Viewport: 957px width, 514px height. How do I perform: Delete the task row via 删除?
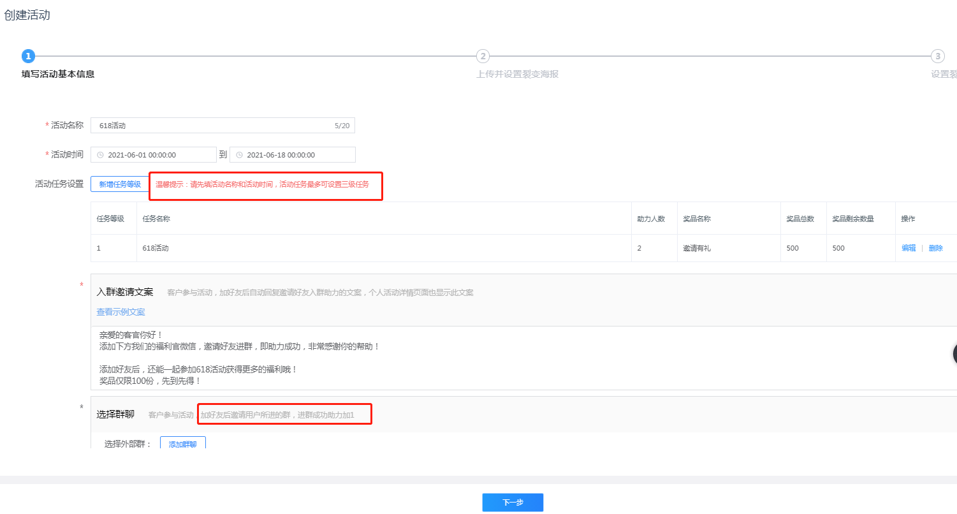tap(935, 248)
